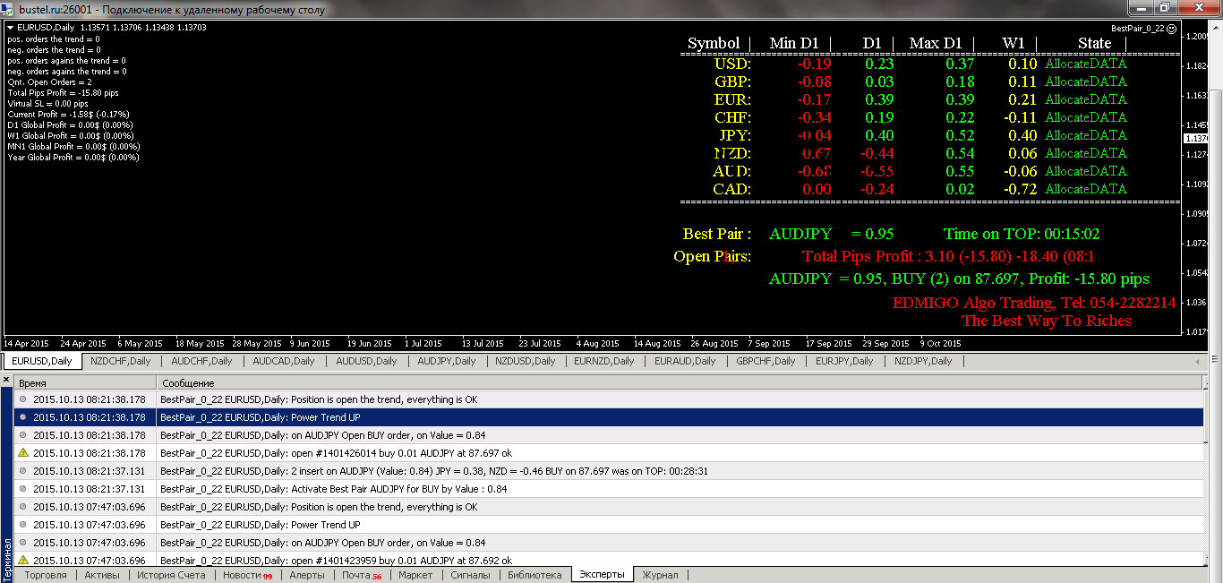
Task: Click the 'Max D1' column heading on chart
Action: coord(935,43)
